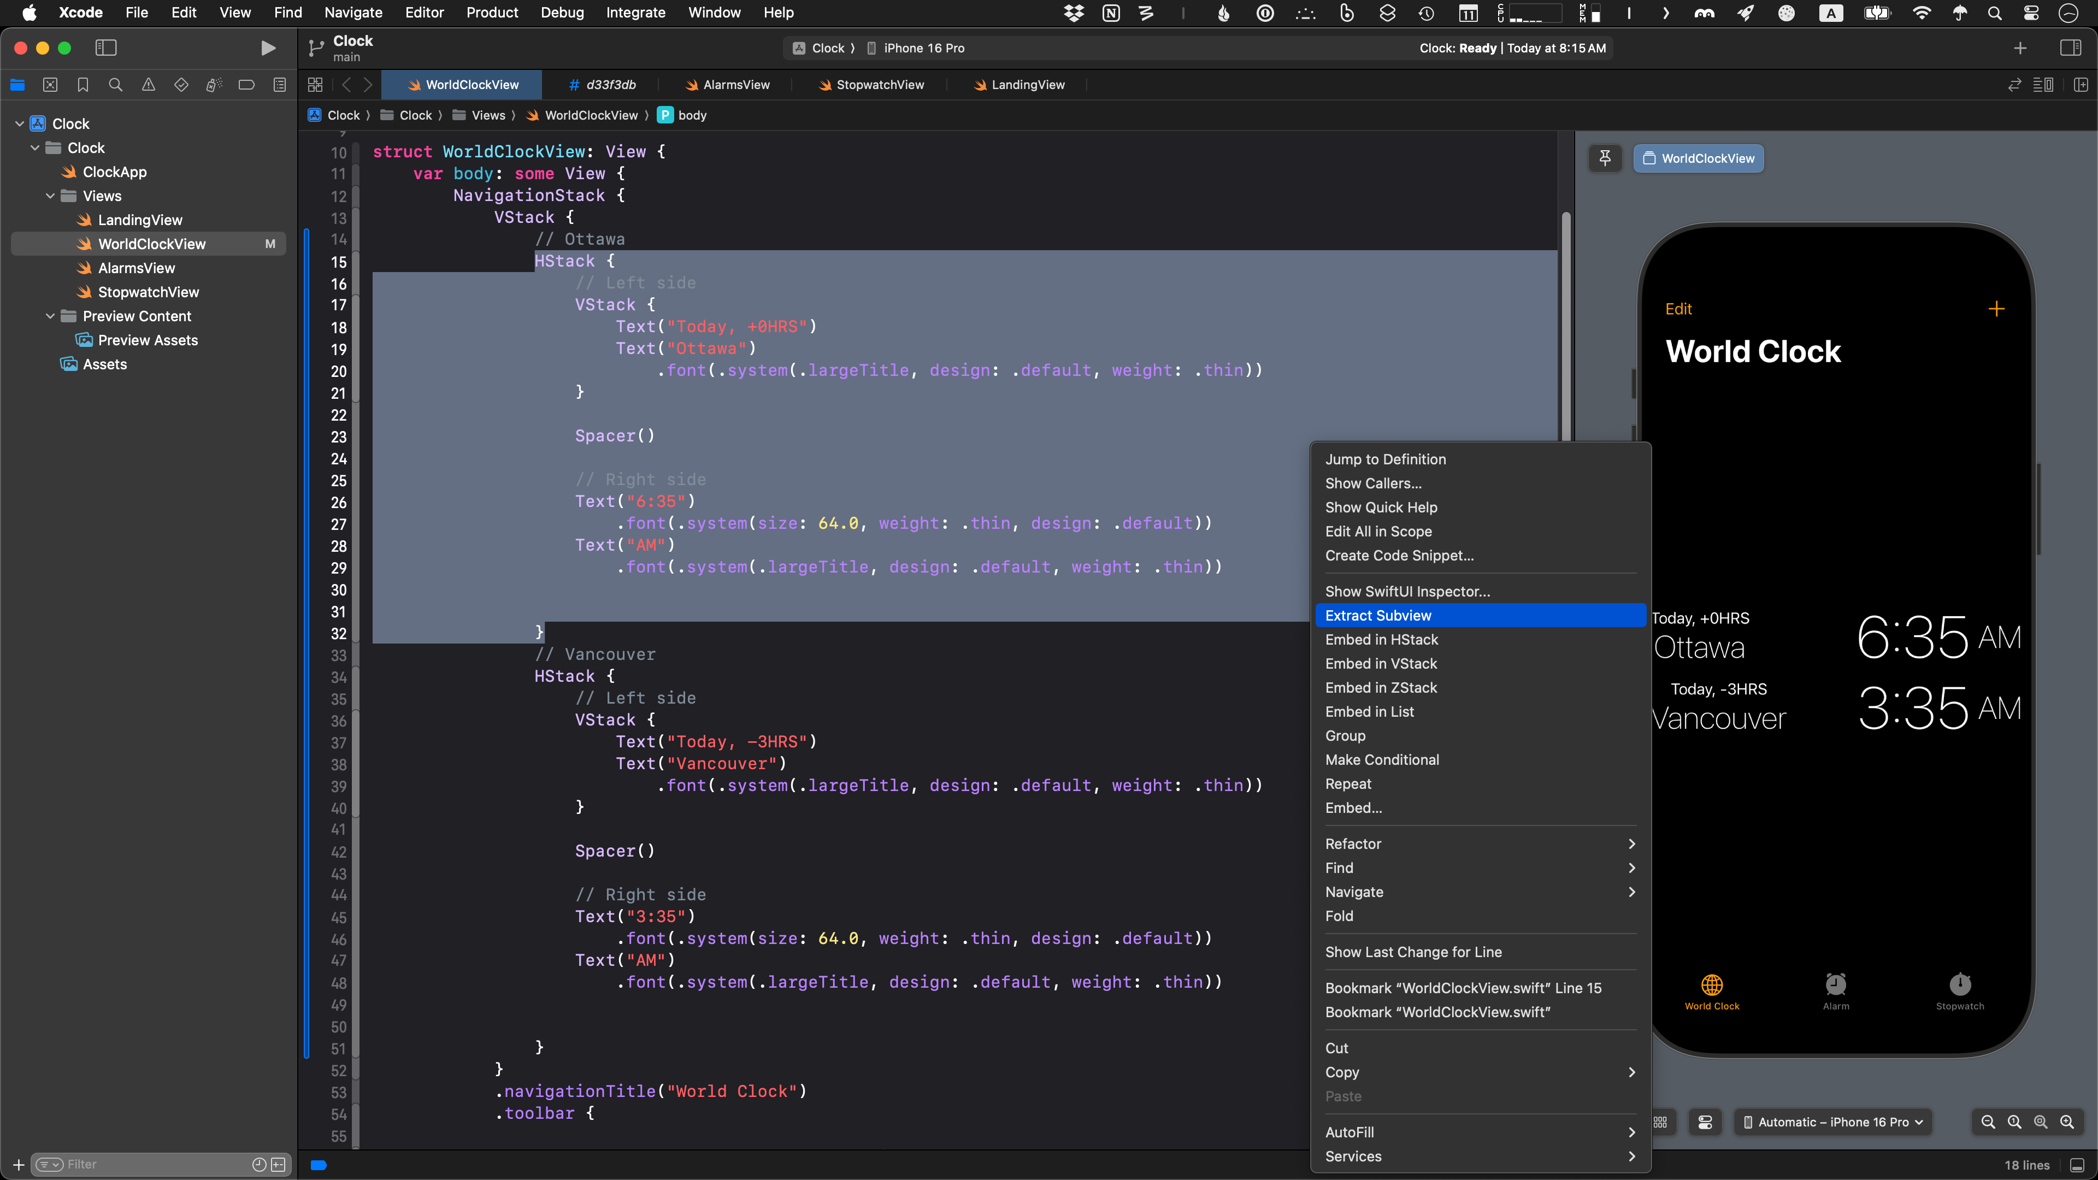Collapse the Views folder

(50, 196)
